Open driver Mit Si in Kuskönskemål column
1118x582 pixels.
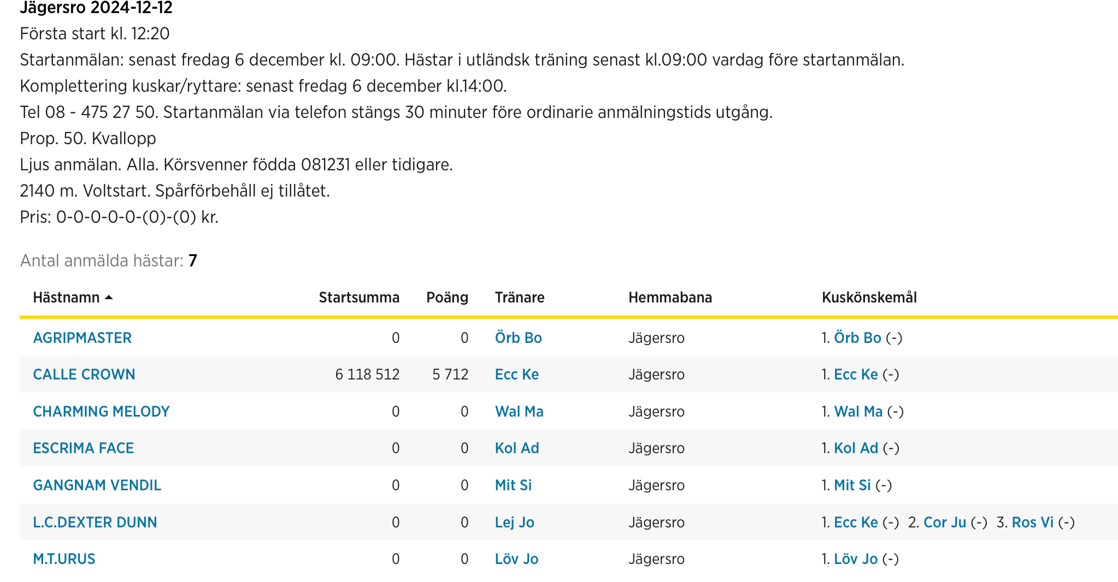tap(852, 485)
